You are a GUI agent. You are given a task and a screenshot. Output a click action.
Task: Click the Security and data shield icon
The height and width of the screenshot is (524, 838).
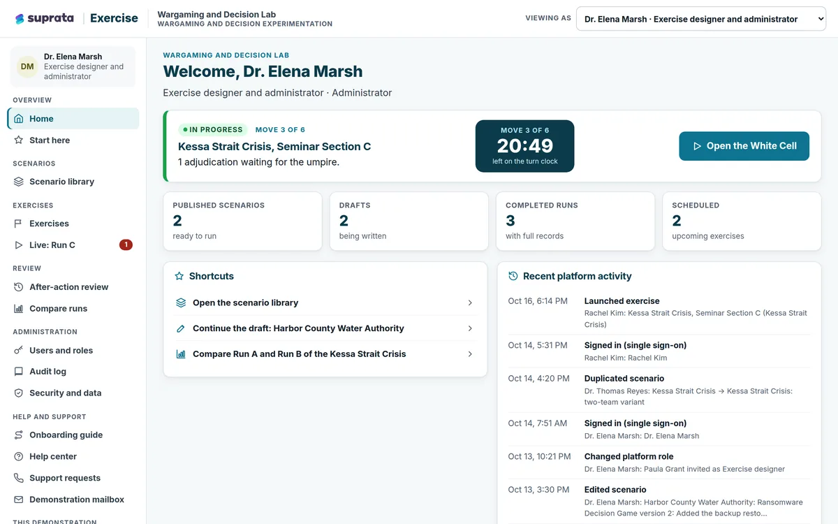19,393
